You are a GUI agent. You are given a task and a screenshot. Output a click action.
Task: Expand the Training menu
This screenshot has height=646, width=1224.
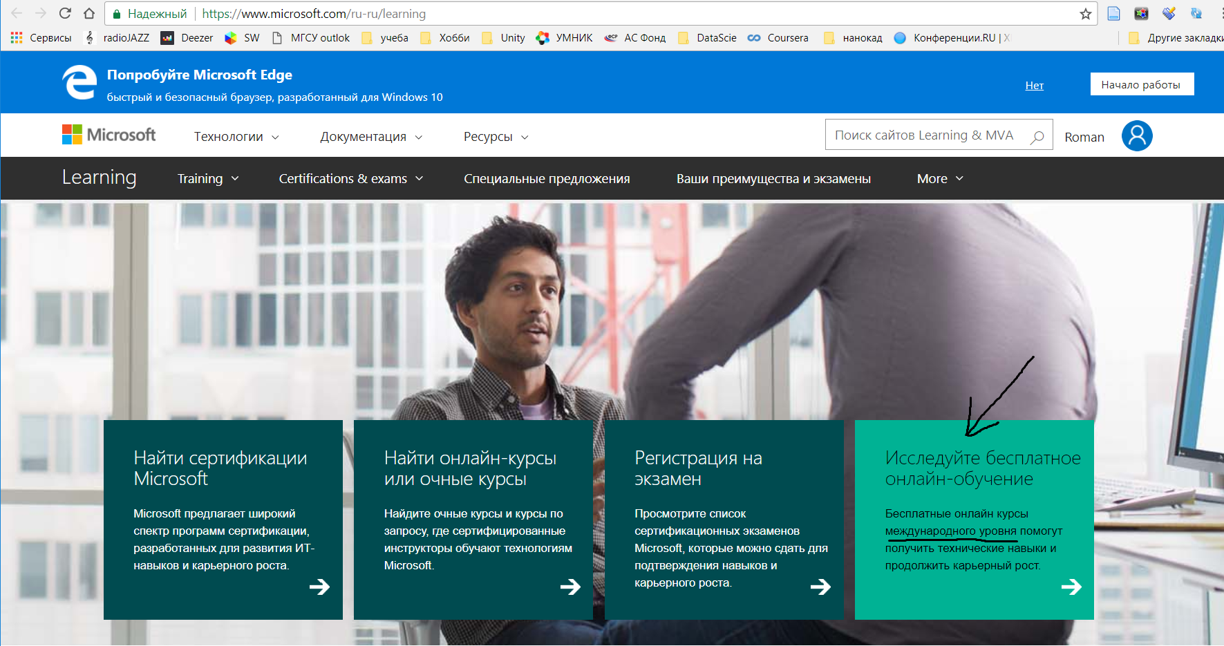[x=208, y=178]
